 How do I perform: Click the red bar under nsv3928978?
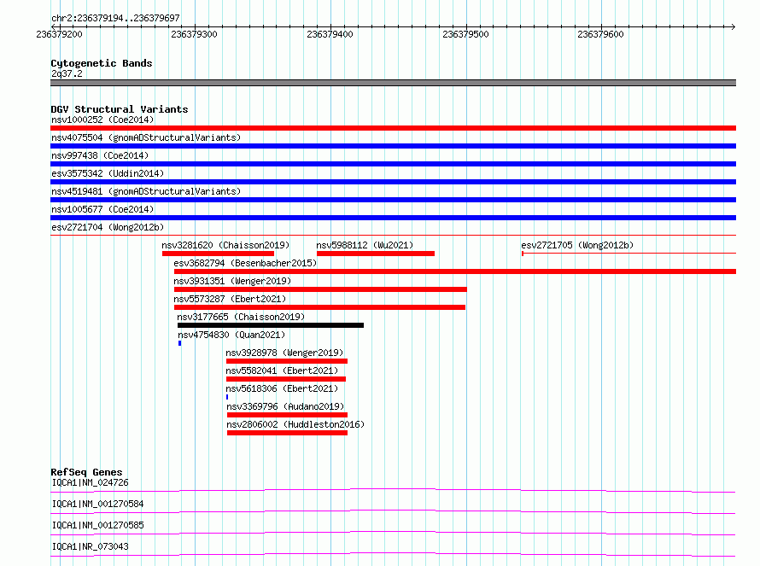(x=287, y=361)
